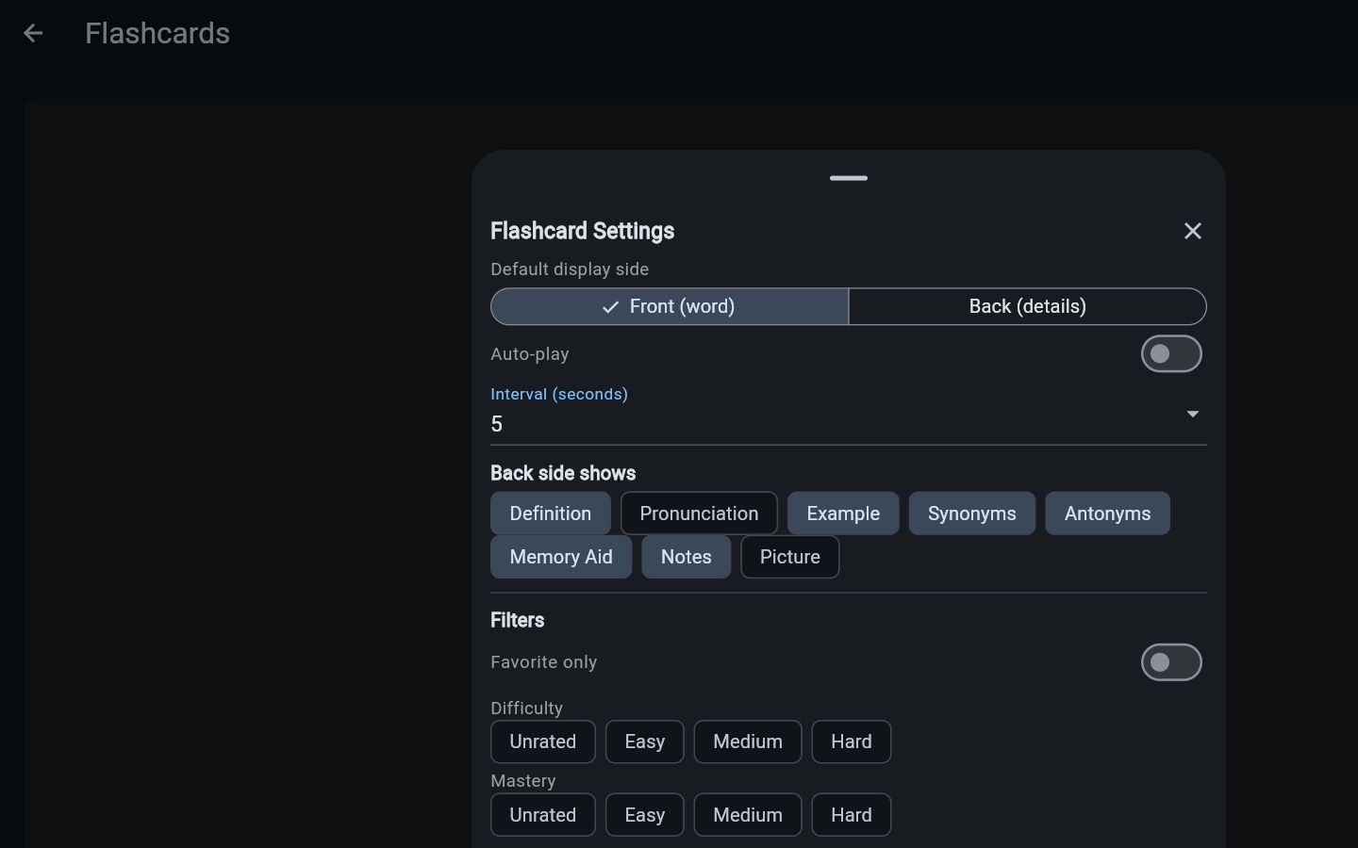Toggle the Notes chip
Image resolution: width=1358 pixels, height=848 pixels.
click(687, 557)
